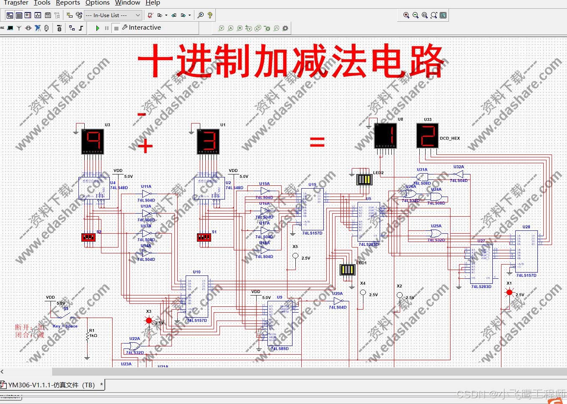Viewport: 567px width, 404px height.
Task: Select the Current probe tool
Action: (230, 28)
